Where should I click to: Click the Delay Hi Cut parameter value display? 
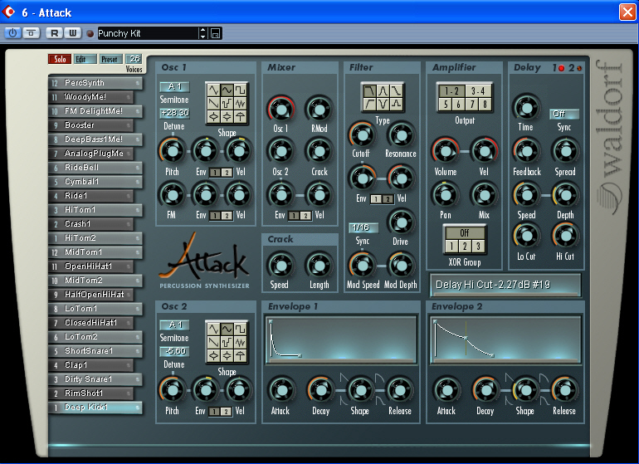pos(505,285)
